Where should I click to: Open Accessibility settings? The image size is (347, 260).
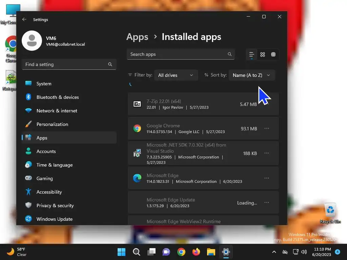tap(69, 192)
